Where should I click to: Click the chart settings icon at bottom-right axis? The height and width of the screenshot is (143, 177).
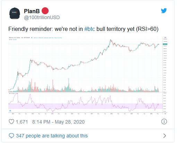coord(165,114)
